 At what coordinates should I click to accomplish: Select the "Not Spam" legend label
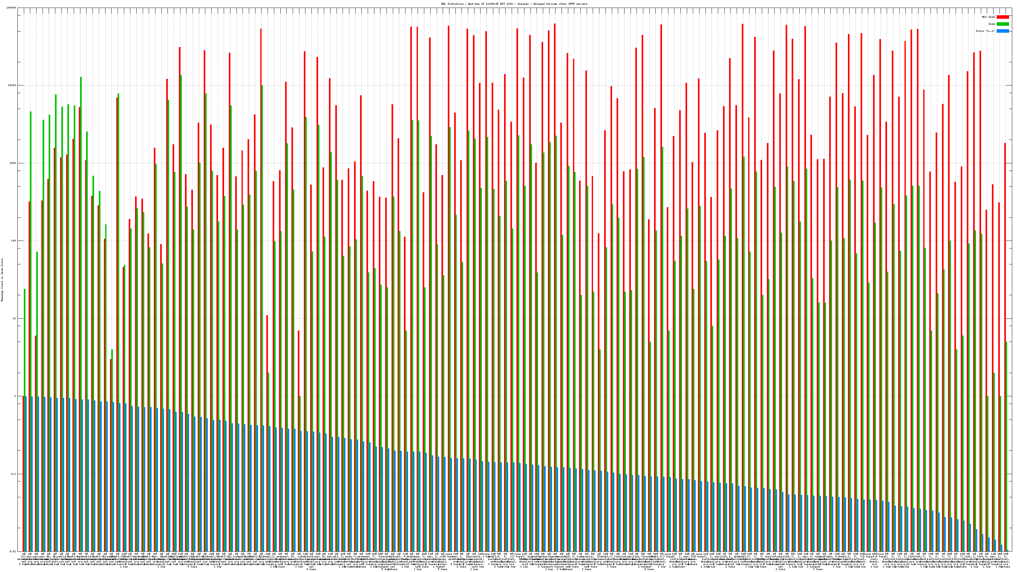pos(989,17)
